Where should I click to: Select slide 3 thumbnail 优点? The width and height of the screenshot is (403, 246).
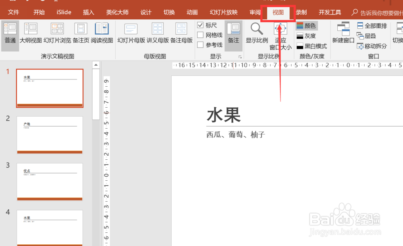click(50, 182)
